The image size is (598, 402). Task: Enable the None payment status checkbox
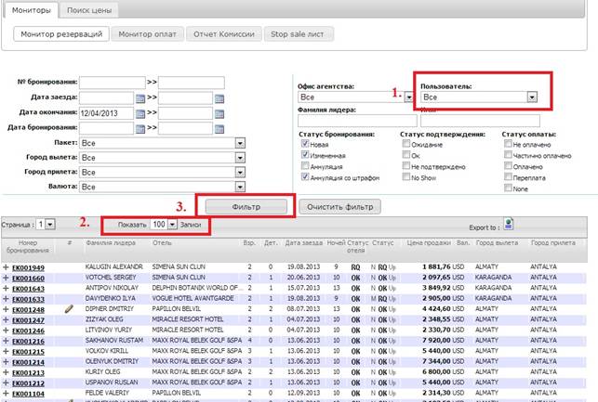click(508, 188)
